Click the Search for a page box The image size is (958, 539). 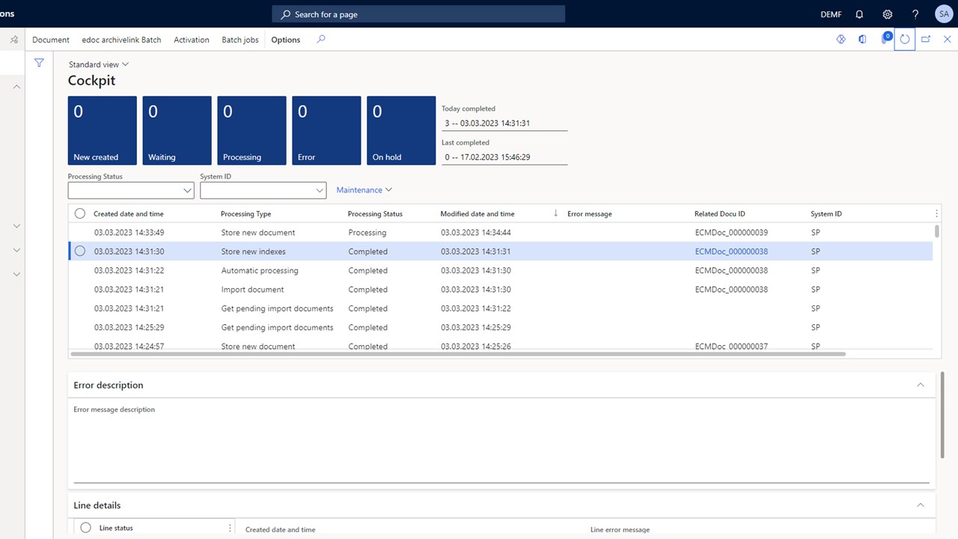click(x=418, y=14)
